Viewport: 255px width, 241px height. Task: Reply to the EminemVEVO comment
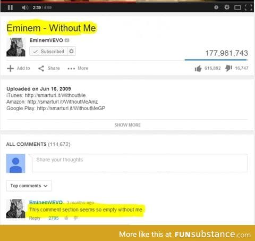[35, 218]
